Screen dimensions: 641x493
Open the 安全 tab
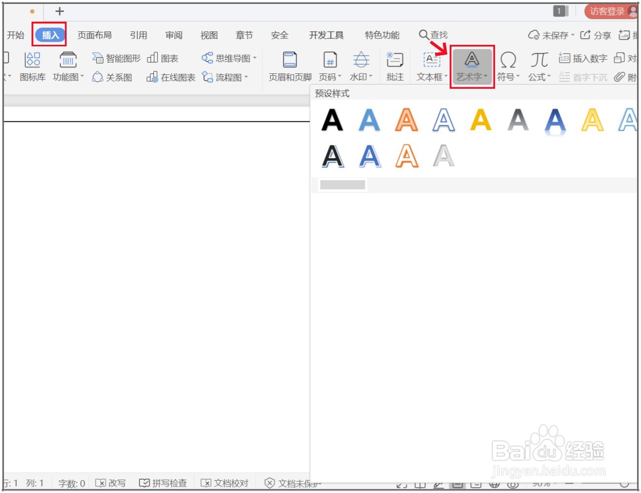tap(280, 35)
